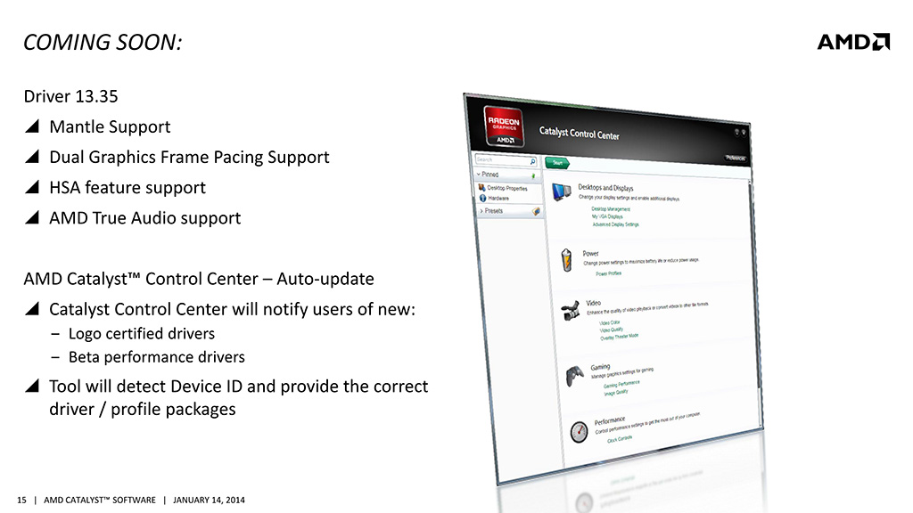This screenshot has width=913, height=513.
Task: Open the My VGA Displays link
Action: pos(607,216)
